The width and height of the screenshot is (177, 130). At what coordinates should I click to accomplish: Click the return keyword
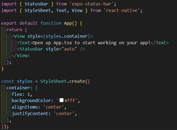click(x=14, y=30)
